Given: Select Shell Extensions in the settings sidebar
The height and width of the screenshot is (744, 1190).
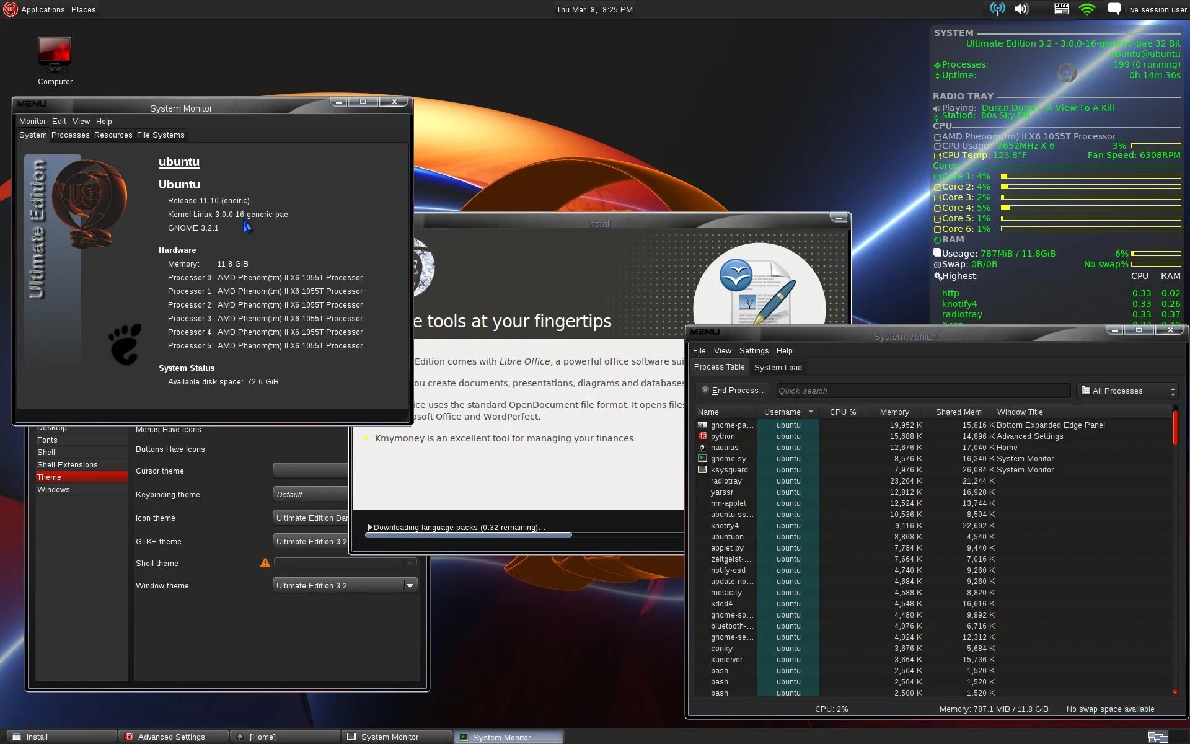Looking at the screenshot, I should [x=68, y=465].
